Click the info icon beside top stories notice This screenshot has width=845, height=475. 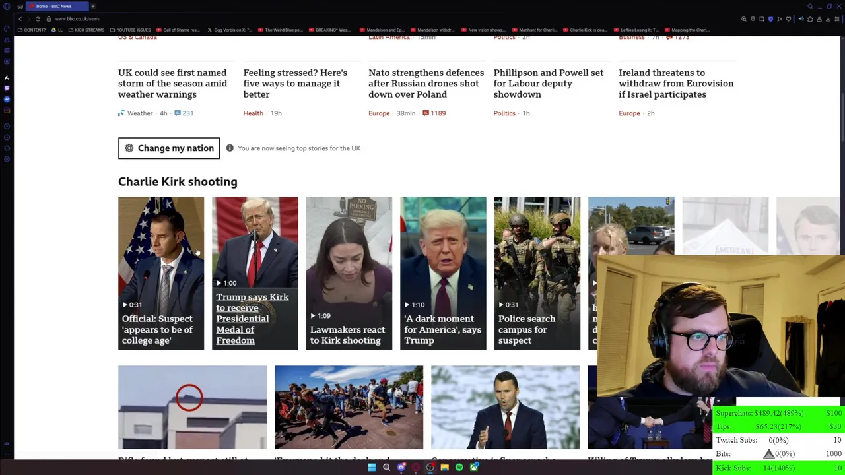[230, 148]
